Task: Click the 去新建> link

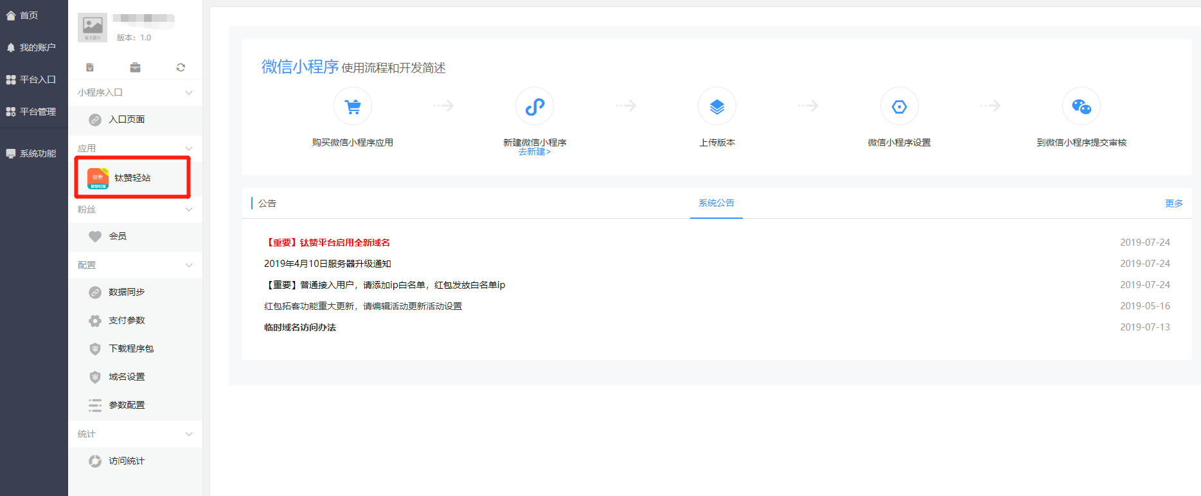Action: (535, 152)
